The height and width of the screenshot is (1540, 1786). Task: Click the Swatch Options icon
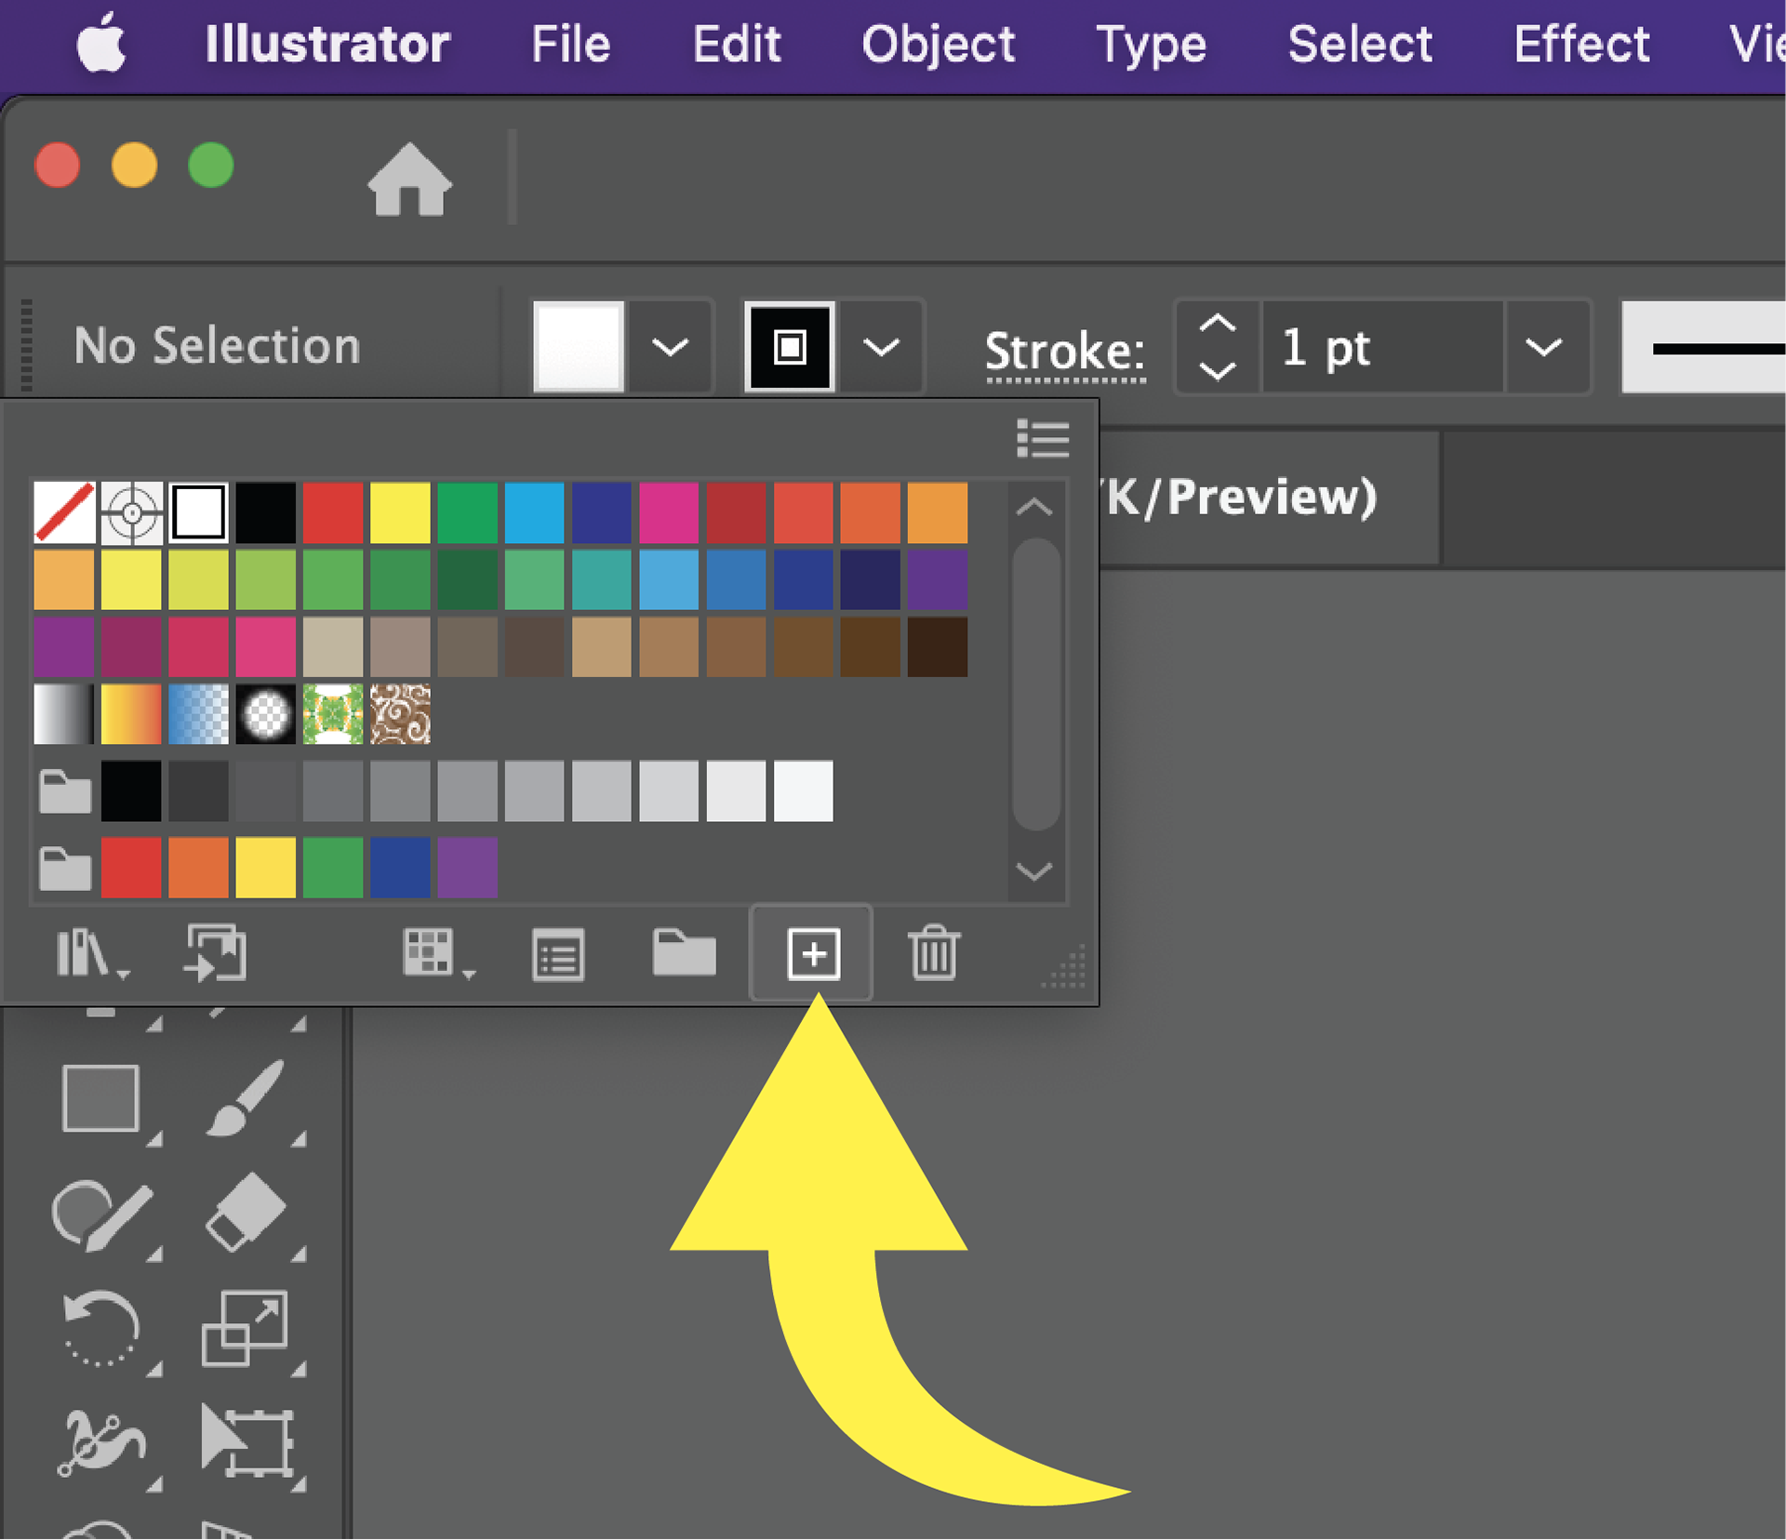point(558,954)
